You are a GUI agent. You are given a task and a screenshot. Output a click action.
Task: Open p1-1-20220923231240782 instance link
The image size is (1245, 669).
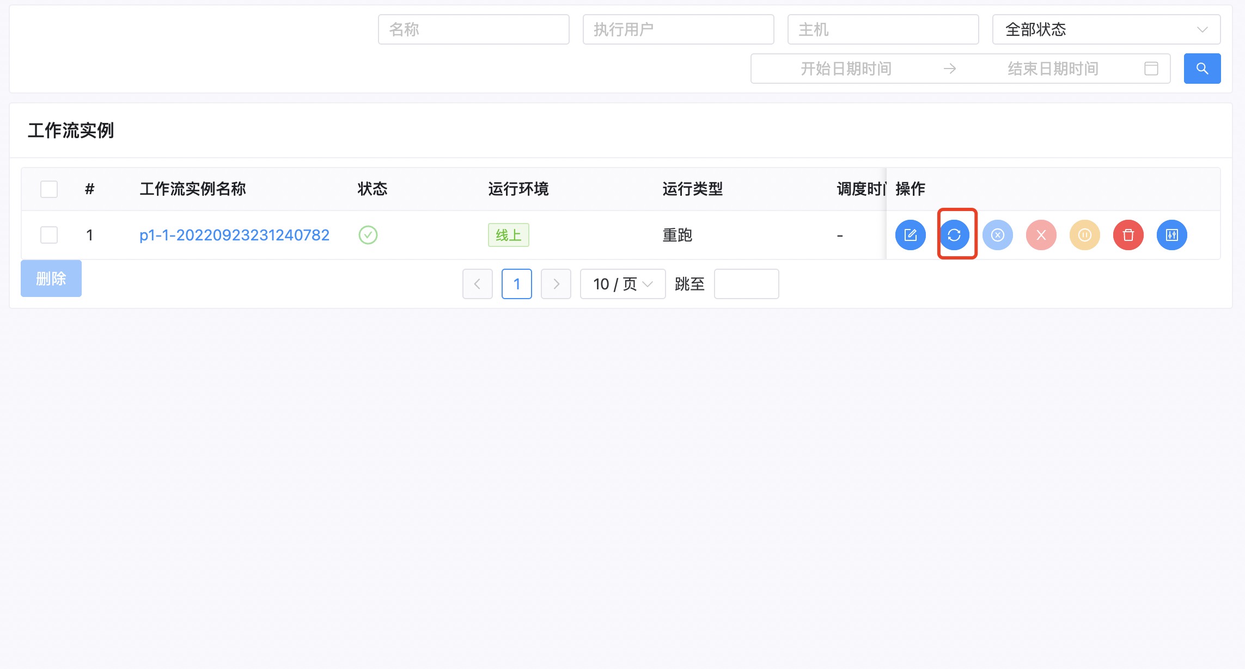234,235
